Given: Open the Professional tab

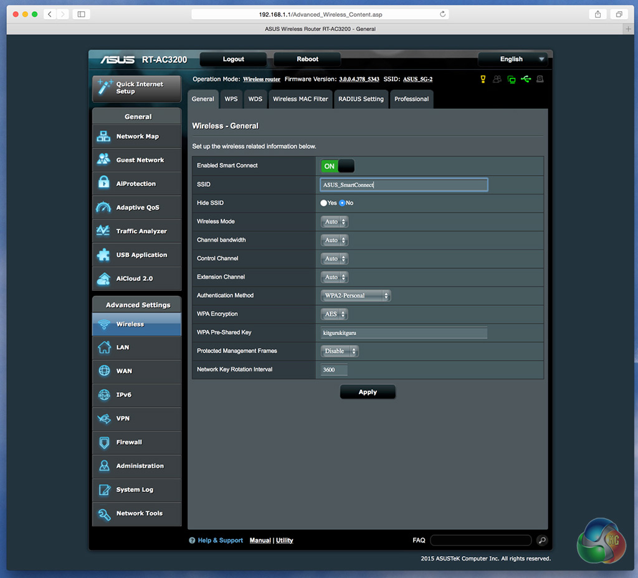Looking at the screenshot, I should (x=411, y=99).
